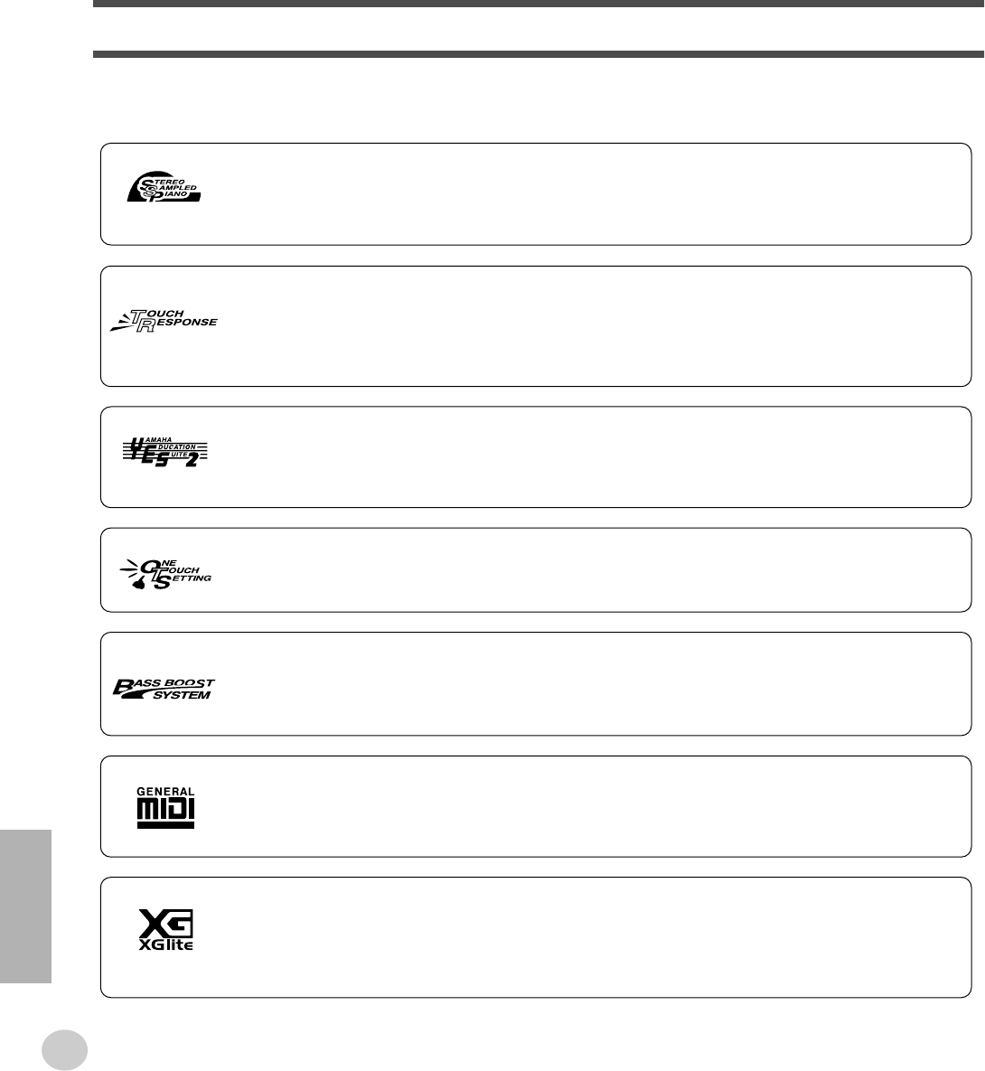Select empty space right of General MIDI logo
985x1071 pixels.
pos(578,806)
